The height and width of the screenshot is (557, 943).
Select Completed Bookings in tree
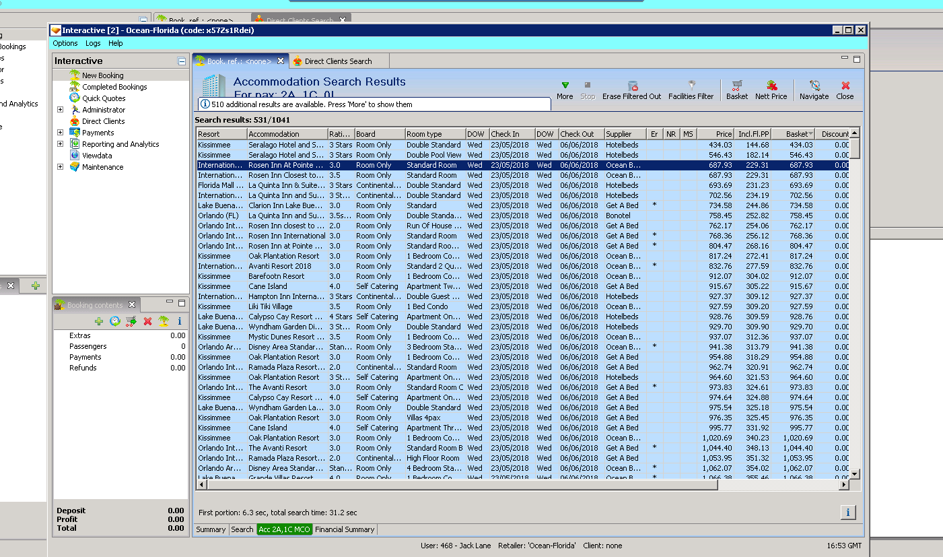(114, 87)
